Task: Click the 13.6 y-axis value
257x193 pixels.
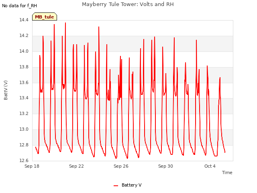Action: [x=24, y=82]
